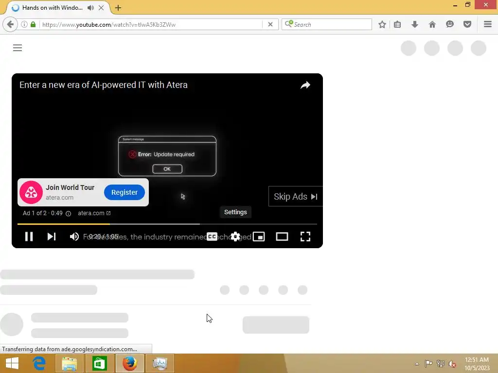
Task: Enable miniplayer mode icon
Action: pyautogui.click(x=259, y=237)
